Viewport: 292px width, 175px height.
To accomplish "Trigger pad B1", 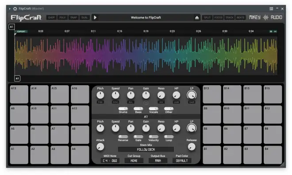I will [x=212, y=155].
